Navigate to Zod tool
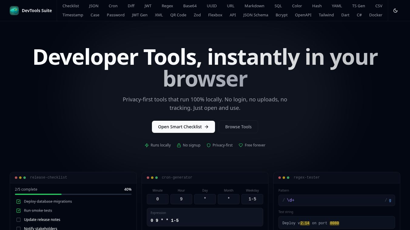The height and width of the screenshot is (230, 410). click(x=197, y=15)
